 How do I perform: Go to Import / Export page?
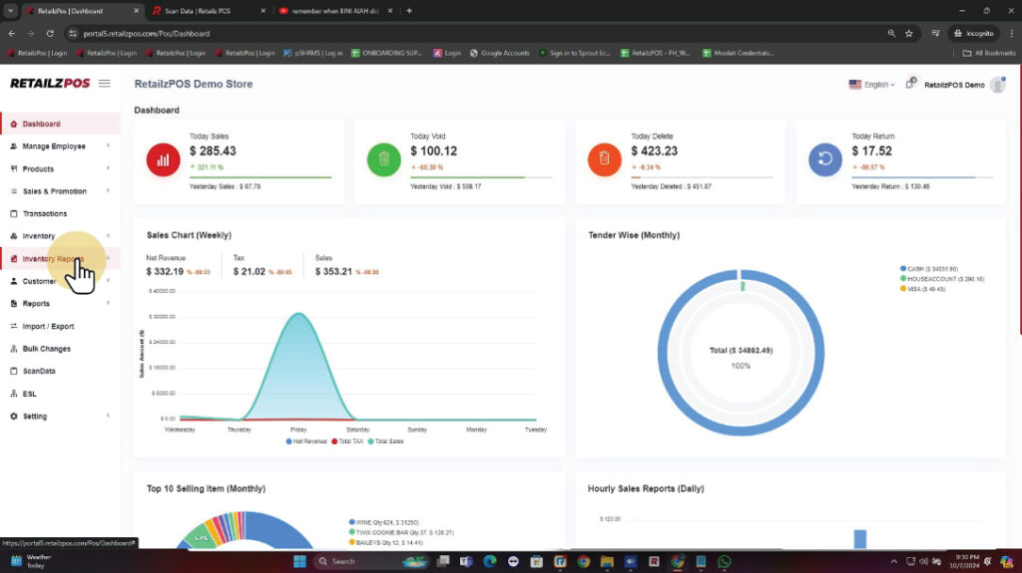coord(48,327)
